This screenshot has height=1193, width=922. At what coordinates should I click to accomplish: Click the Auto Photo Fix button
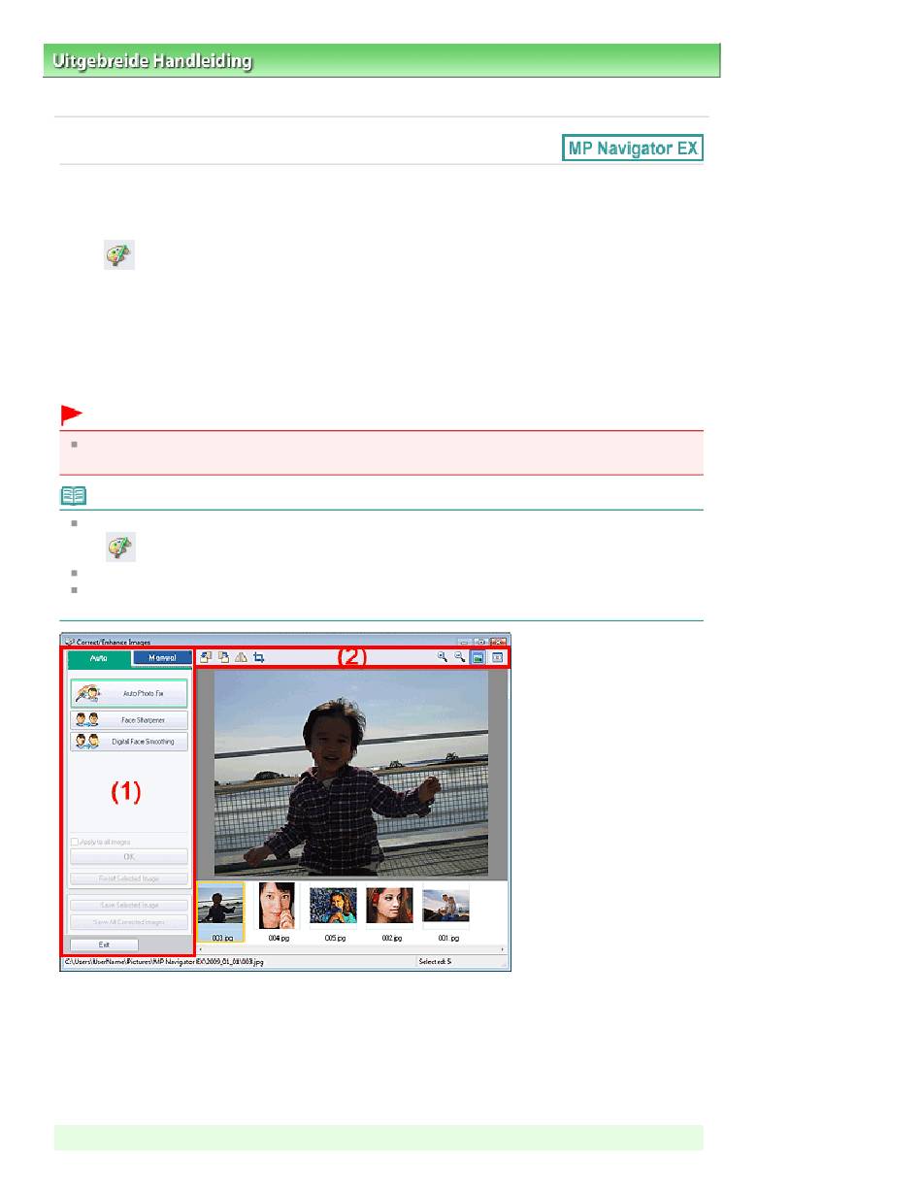tap(129, 694)
